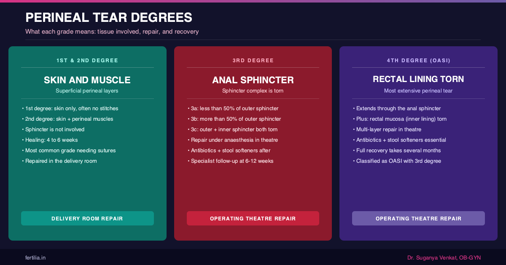
Task: Select the 1st & 2nd Degree label
Action: click(87, 61)
